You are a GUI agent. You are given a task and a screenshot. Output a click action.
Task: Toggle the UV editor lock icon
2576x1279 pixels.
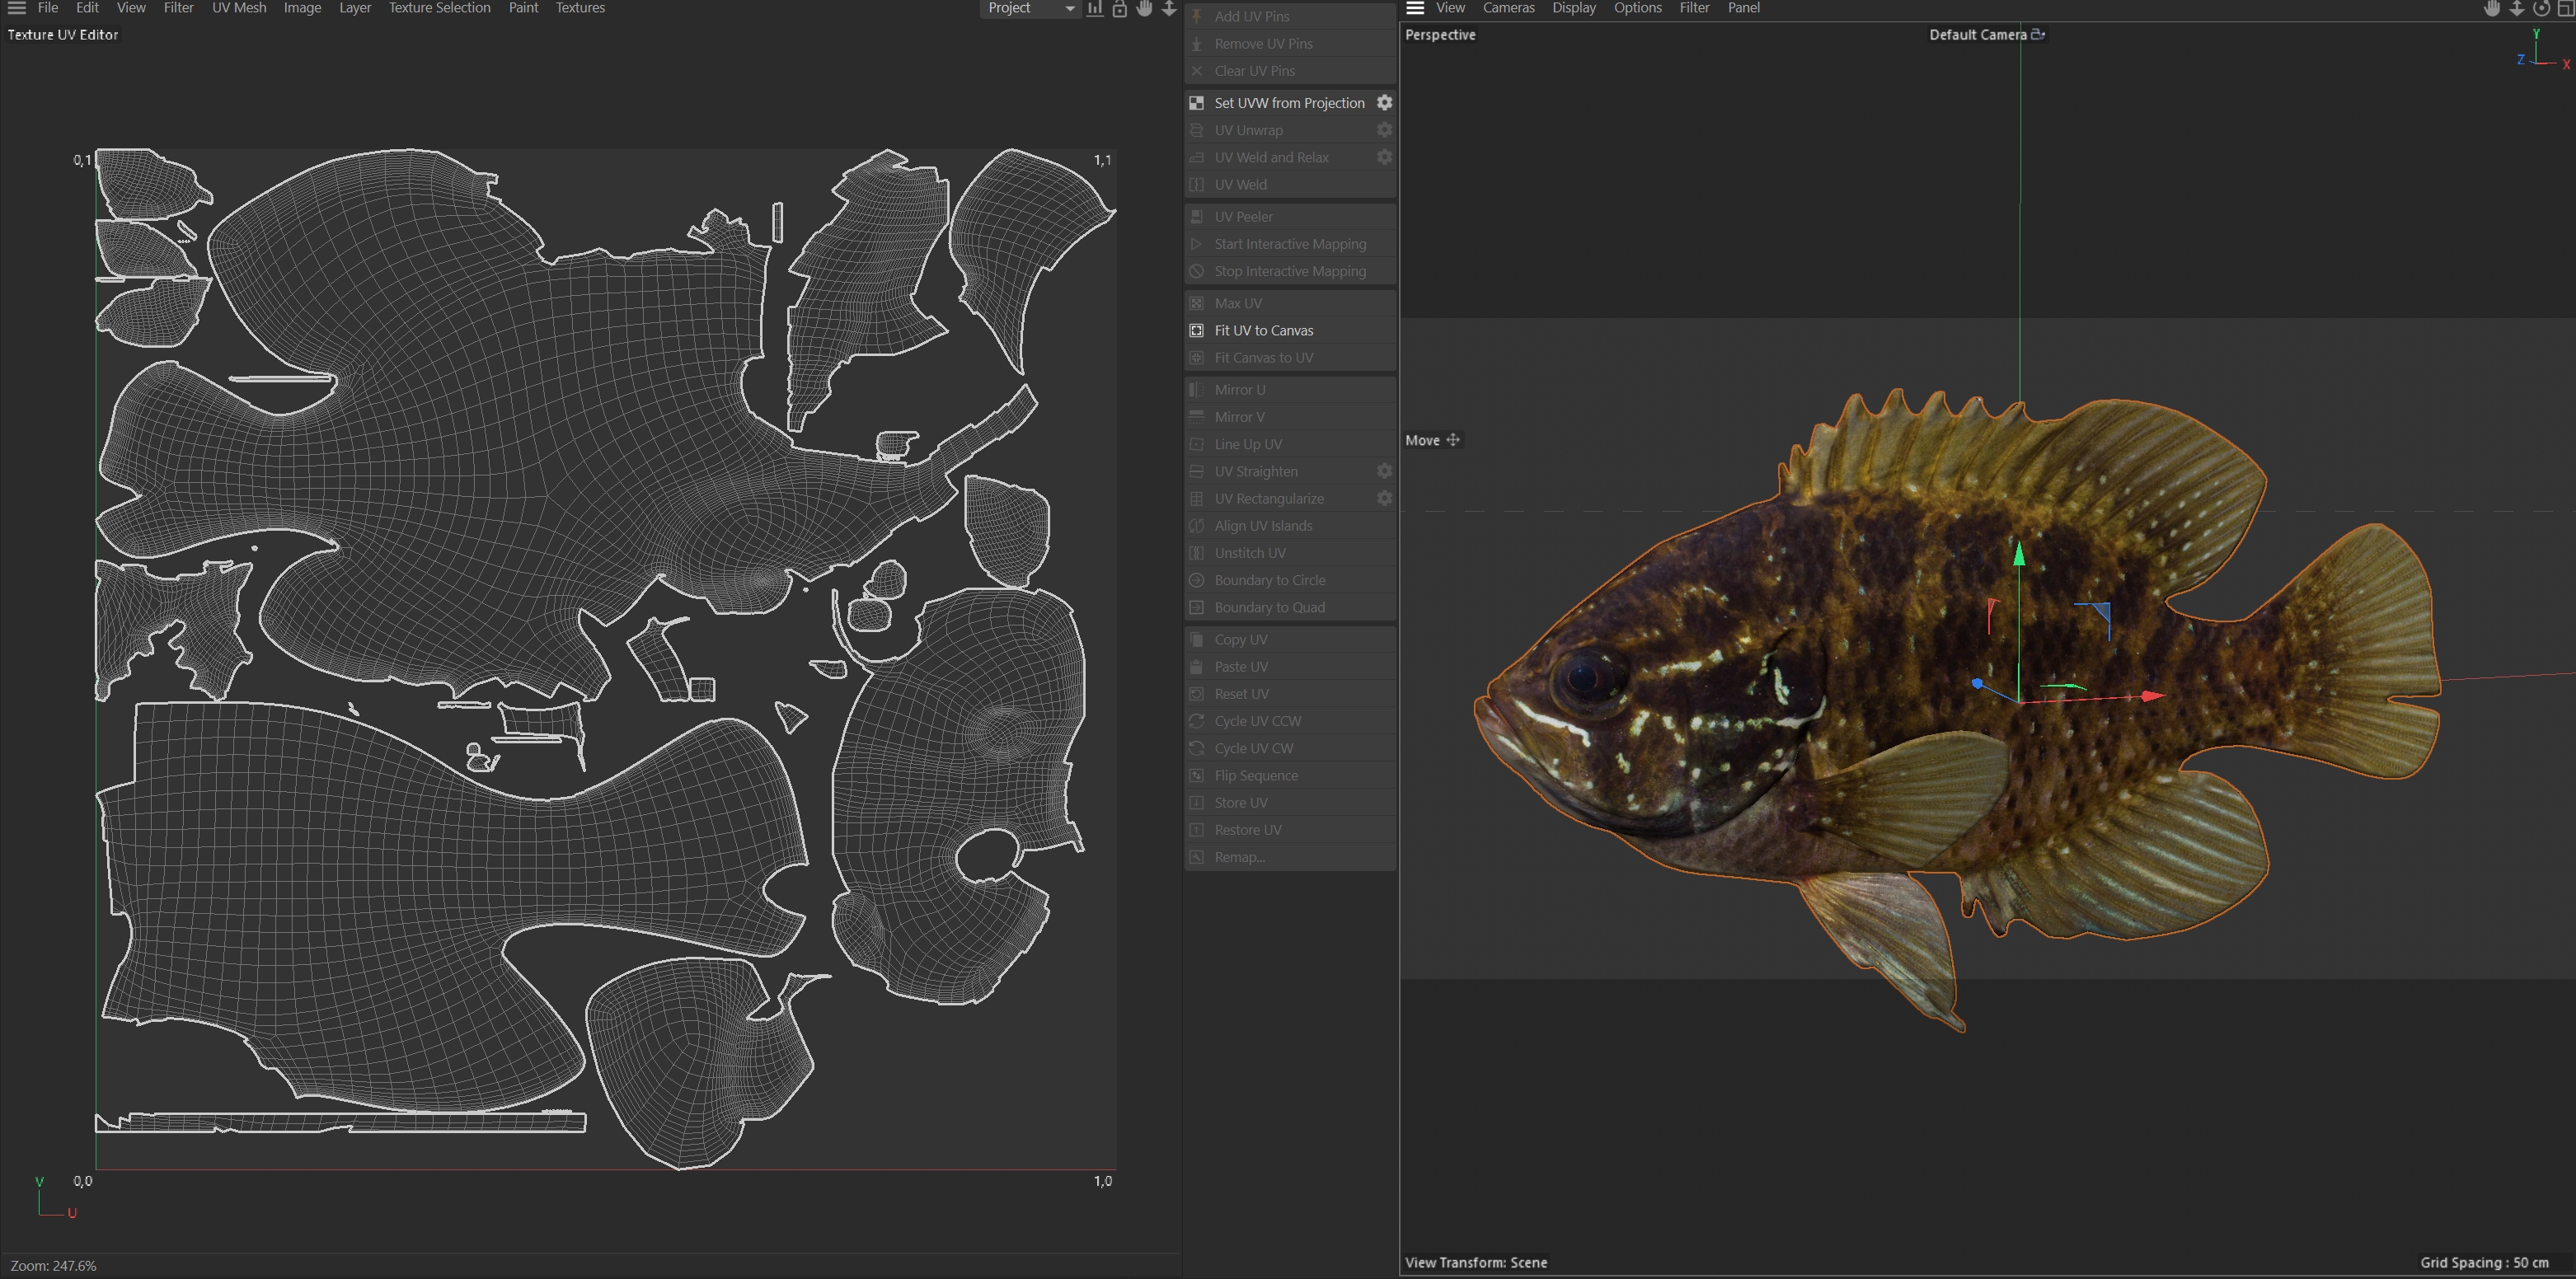[1120, 8]
